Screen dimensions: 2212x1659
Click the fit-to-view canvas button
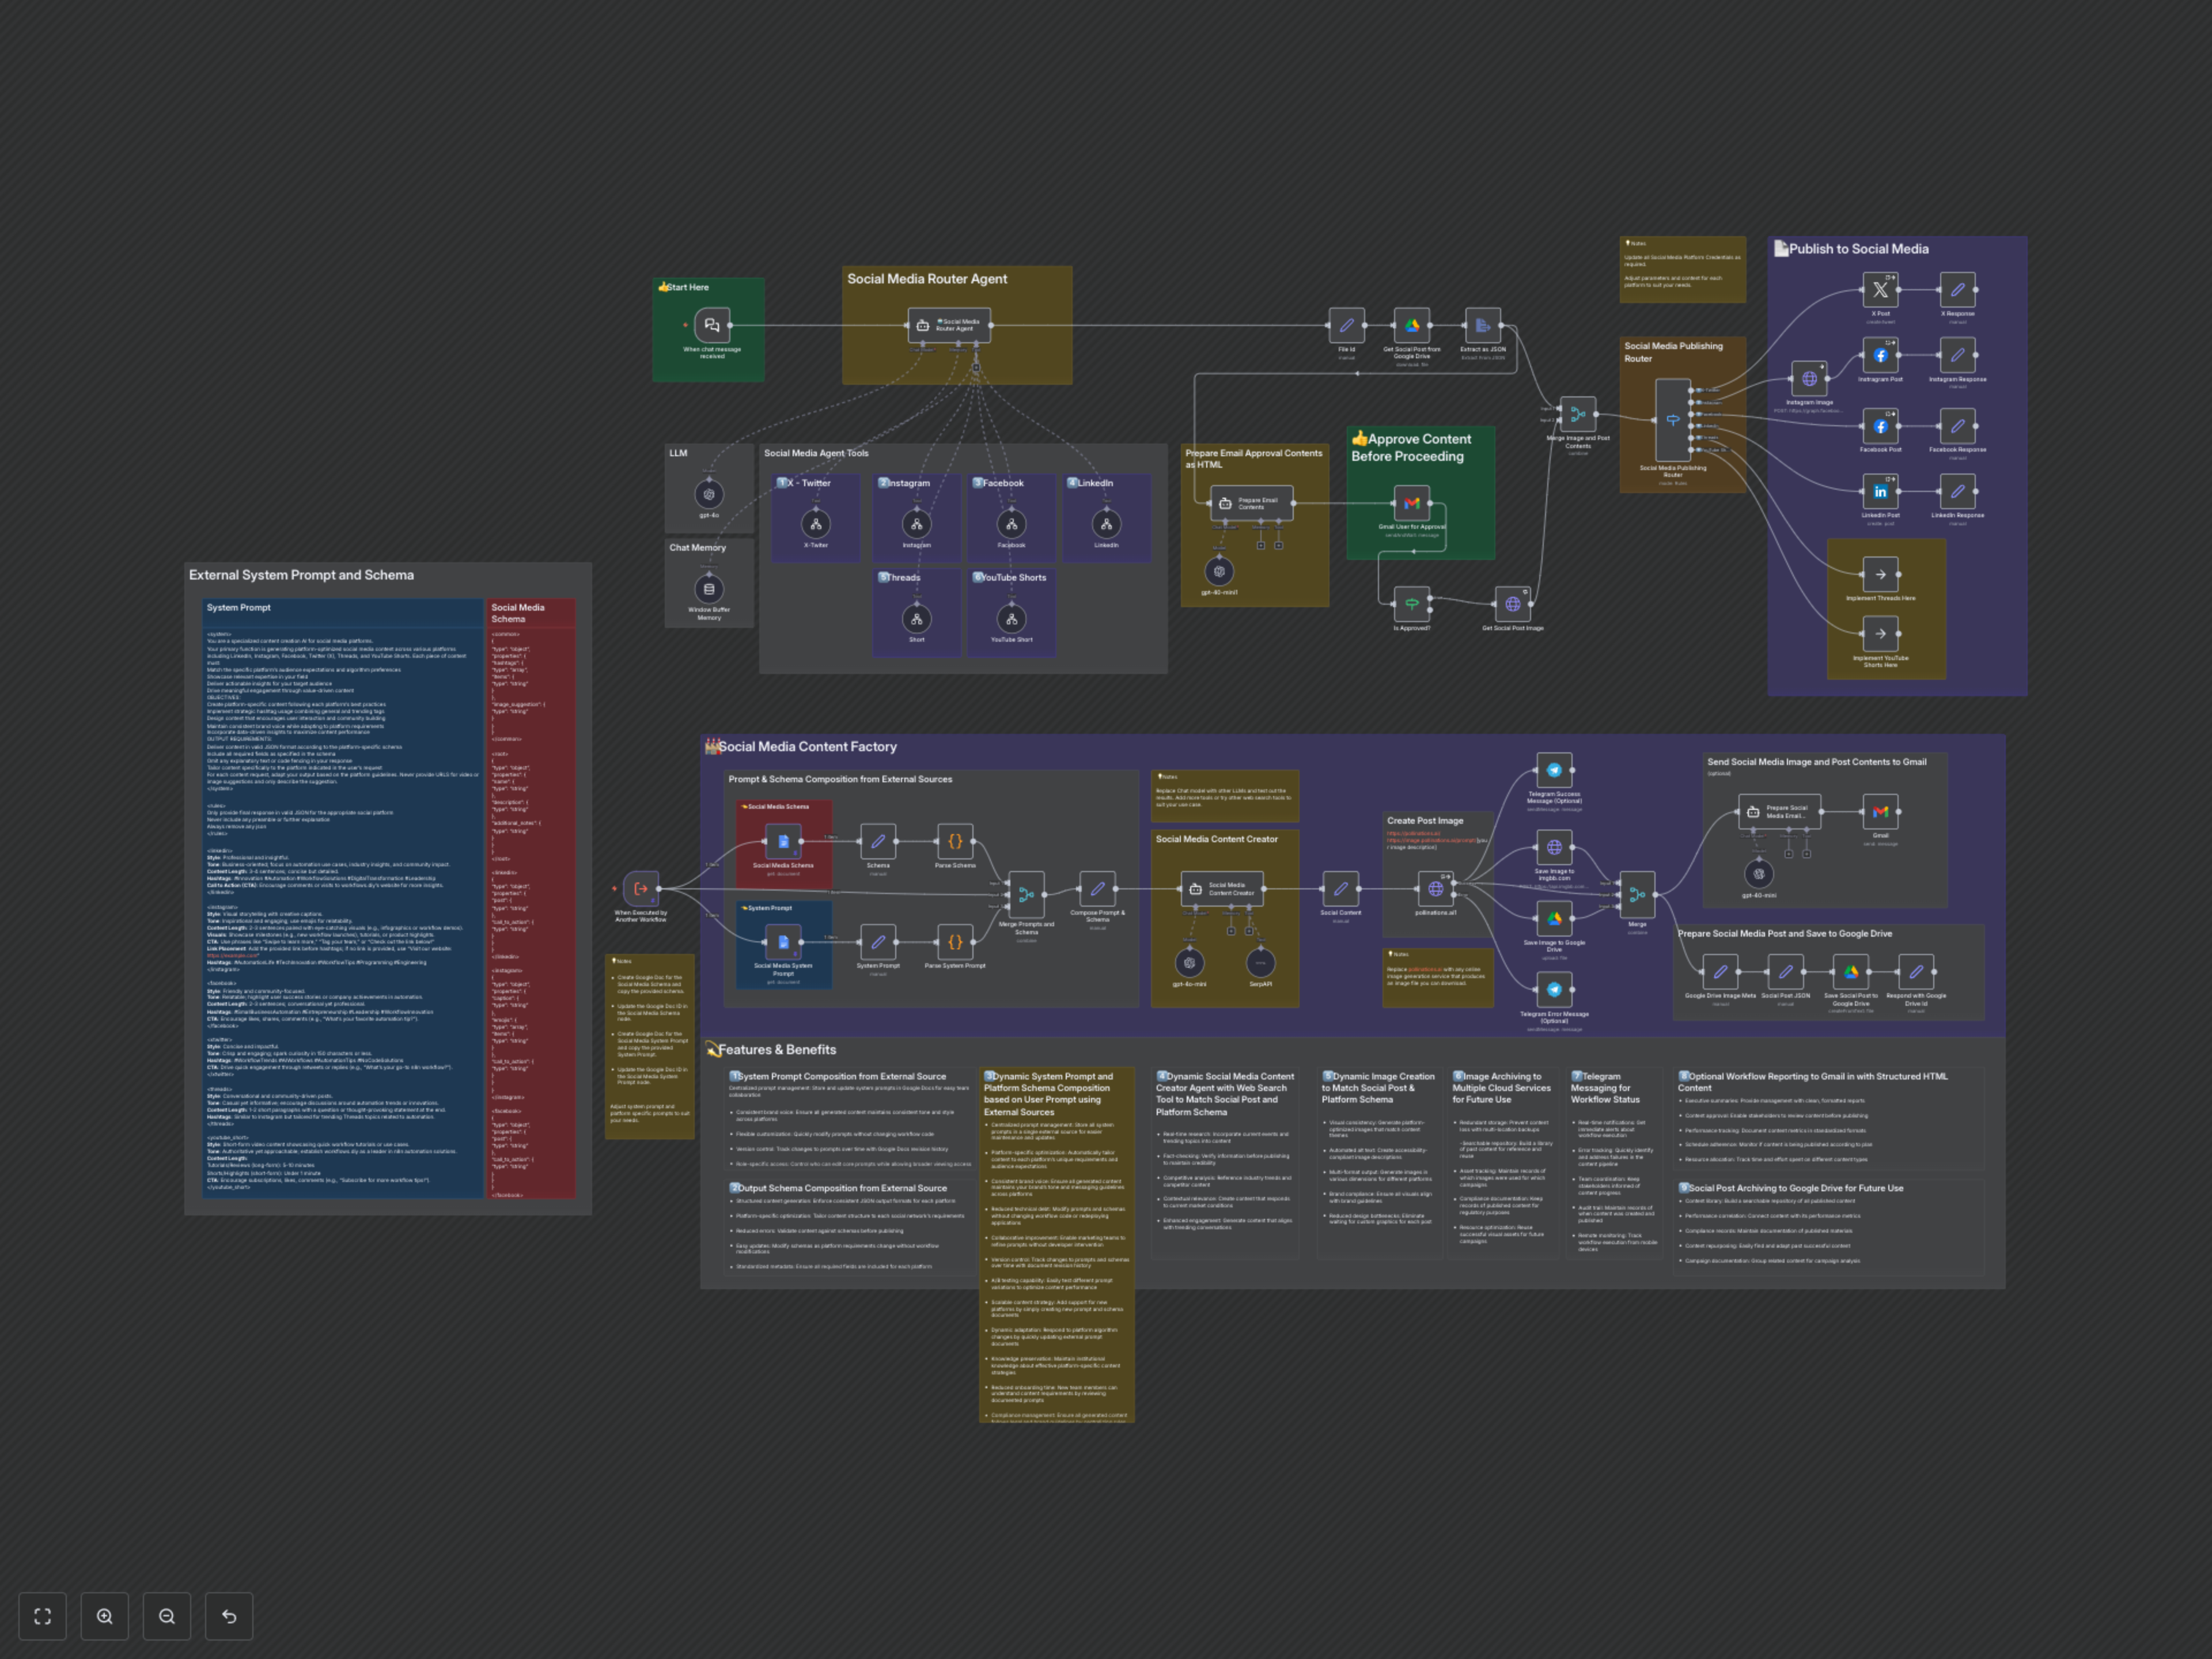click(x=42, y=1616)
